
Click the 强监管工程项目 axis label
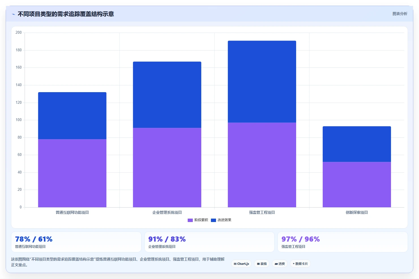pos(262,212)
